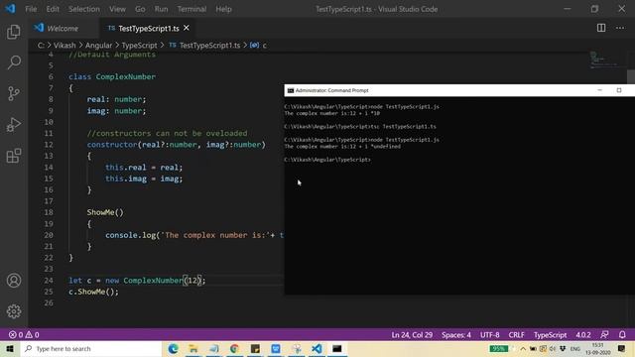The width and height of the screenshot is (635, 357).
Task: Click the command prompt input line in Command Prompt
Action: [327, 160]
